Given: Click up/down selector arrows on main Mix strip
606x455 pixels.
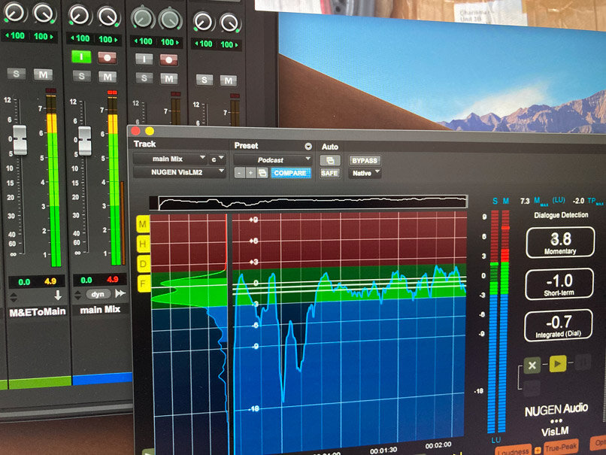Looking at the screenshot, I should click(77, 295).
